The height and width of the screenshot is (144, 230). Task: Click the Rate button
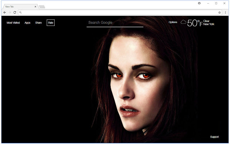pos(51,23)
